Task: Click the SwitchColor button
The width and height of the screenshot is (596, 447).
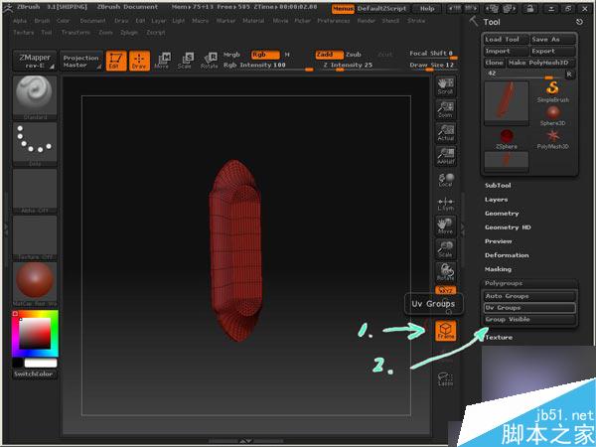Action: pyautogui.click(x=34, y=374)
